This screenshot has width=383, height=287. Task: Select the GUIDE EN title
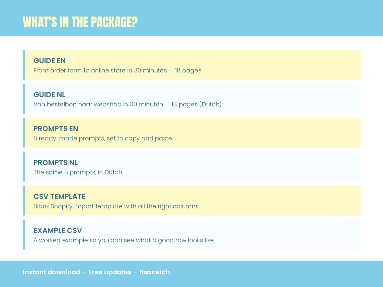pos(50,61)
